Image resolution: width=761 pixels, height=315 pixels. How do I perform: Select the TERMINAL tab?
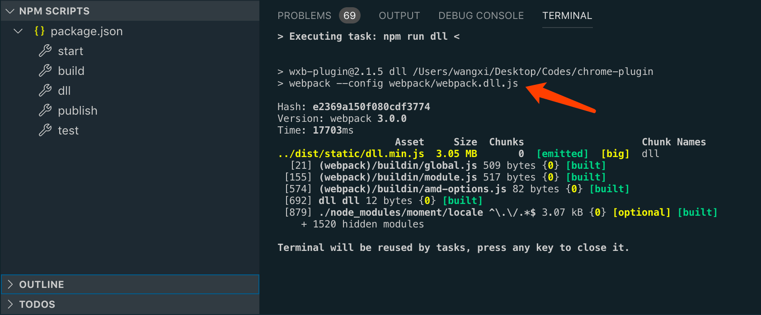coord(567,16)
